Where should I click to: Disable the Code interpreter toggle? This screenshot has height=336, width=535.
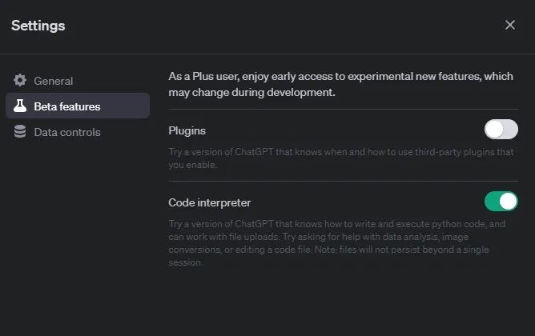pos(501,202)
